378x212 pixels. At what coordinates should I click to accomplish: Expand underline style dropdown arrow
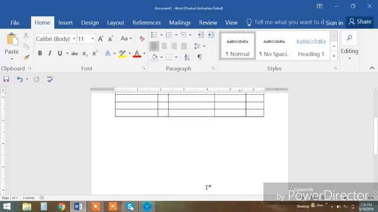tap(67, 54)
